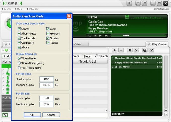Expand the disc album tree node arrow
Image resolution: width=171 pixels, height=122 pixels.
3,86
